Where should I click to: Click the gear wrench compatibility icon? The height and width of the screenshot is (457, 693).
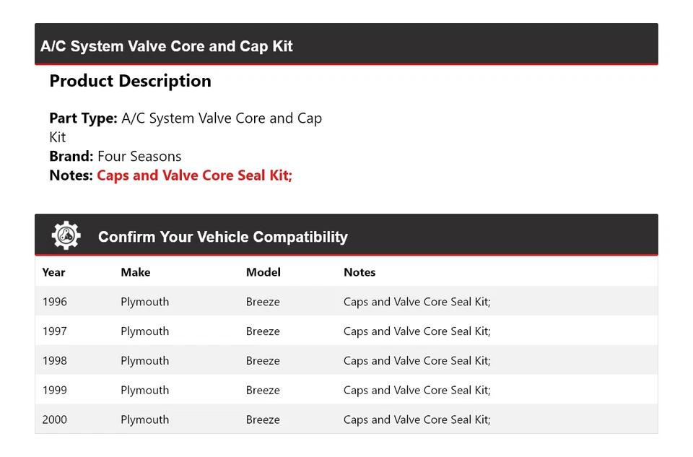(x=66, y=236)
